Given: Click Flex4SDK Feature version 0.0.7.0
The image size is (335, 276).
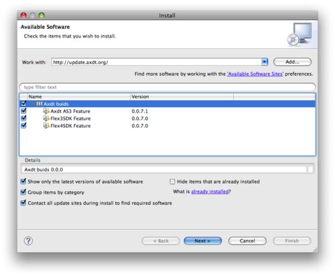Looking at the screenshot, I should click(140, 126).
